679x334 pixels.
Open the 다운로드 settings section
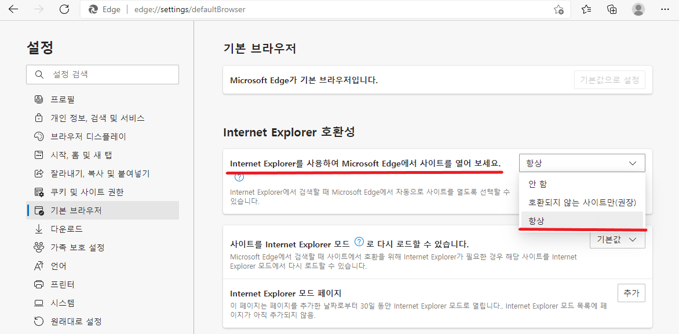(103, 229)
